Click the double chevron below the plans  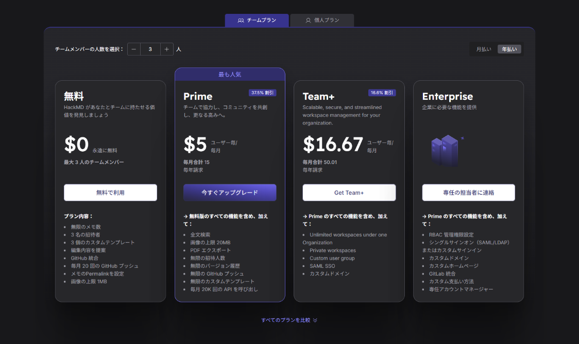(315, 320)
